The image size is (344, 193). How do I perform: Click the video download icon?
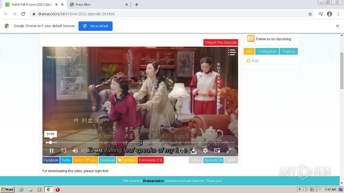[x=193, y=151]
